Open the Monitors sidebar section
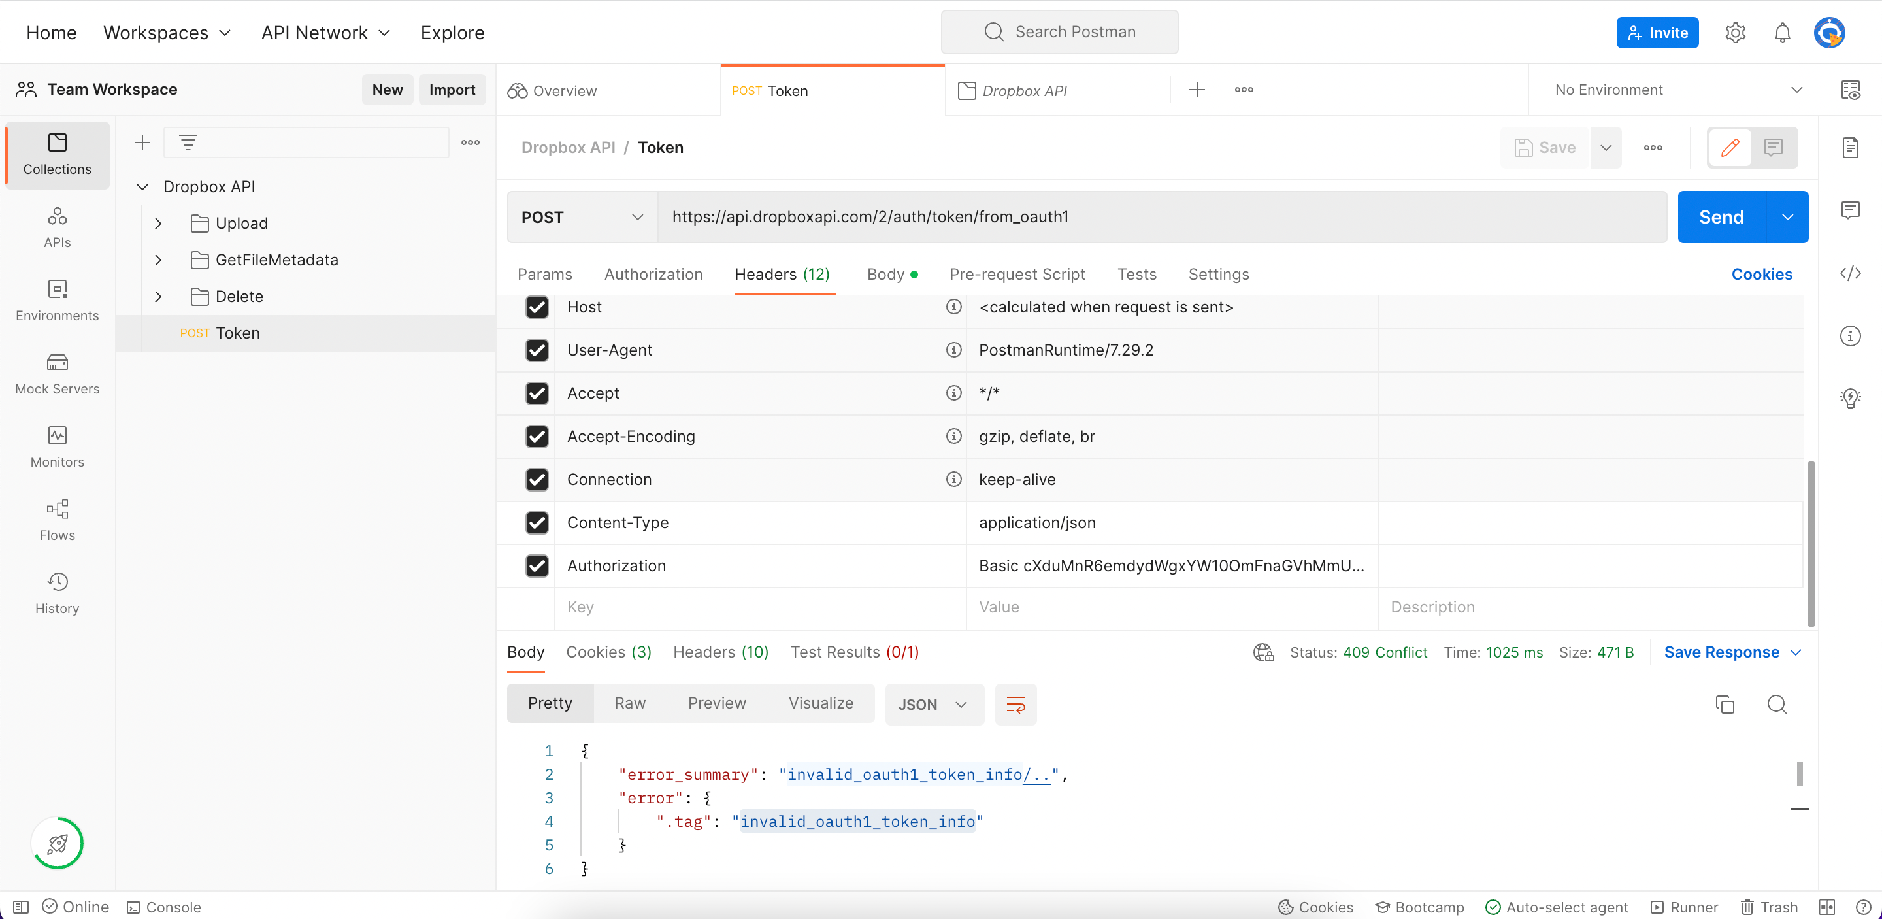The width and height of the screenshot is (1882, 919). (x=57, y=446)
